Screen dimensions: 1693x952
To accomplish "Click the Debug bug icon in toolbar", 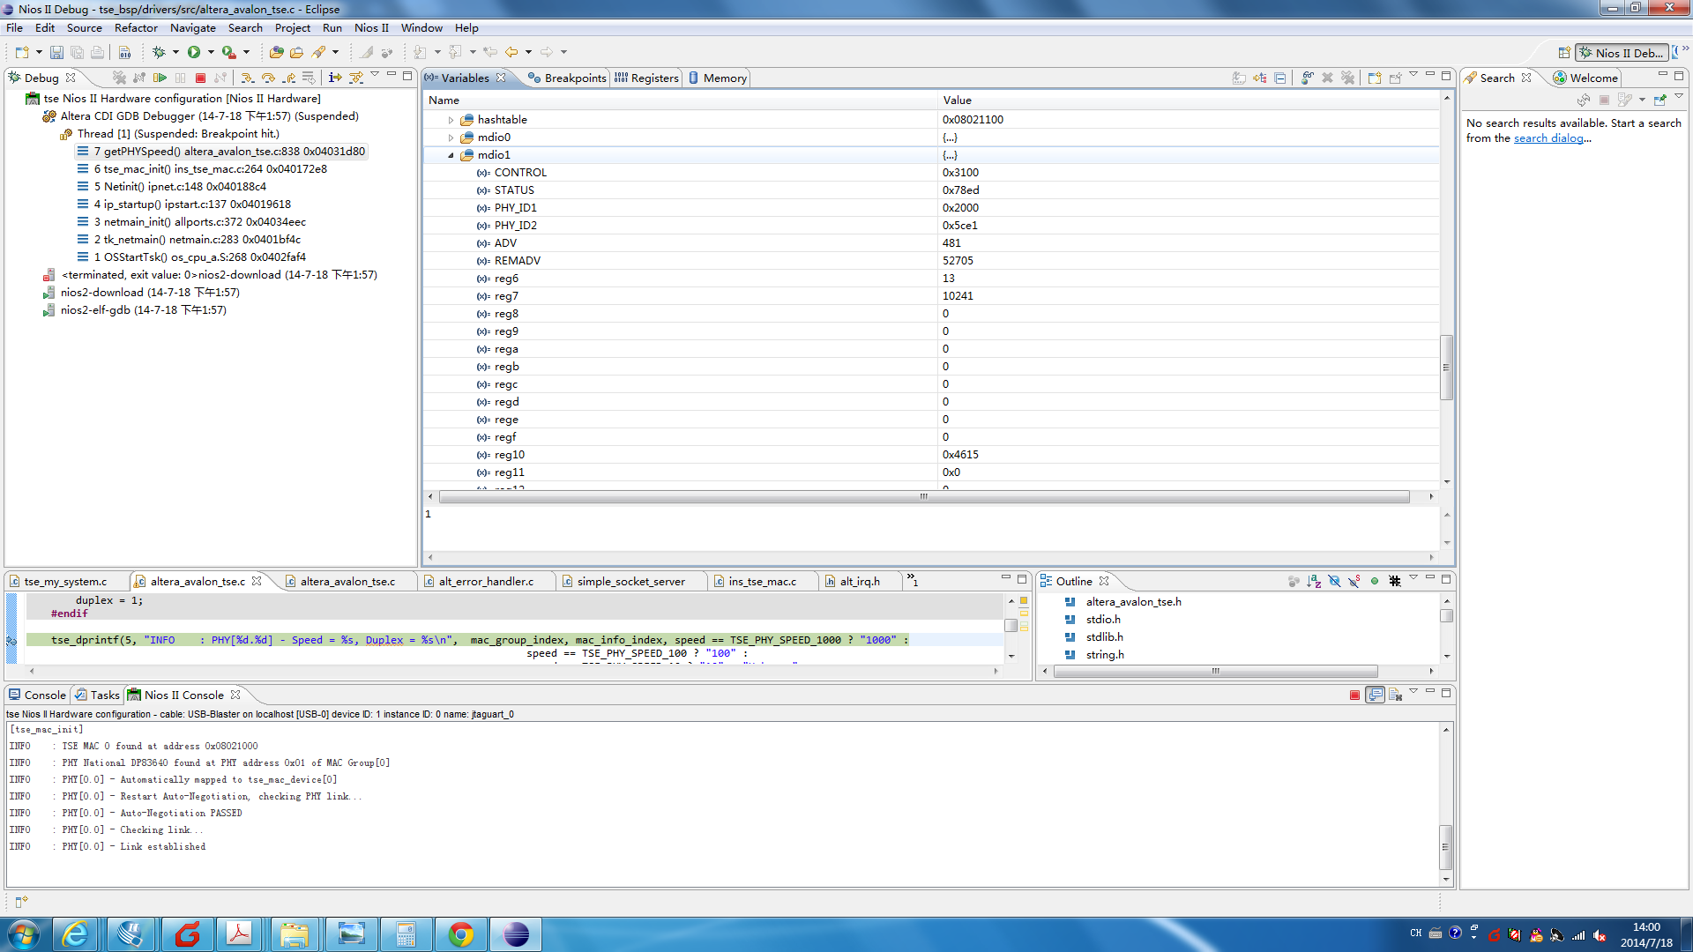I will [159, 53].
